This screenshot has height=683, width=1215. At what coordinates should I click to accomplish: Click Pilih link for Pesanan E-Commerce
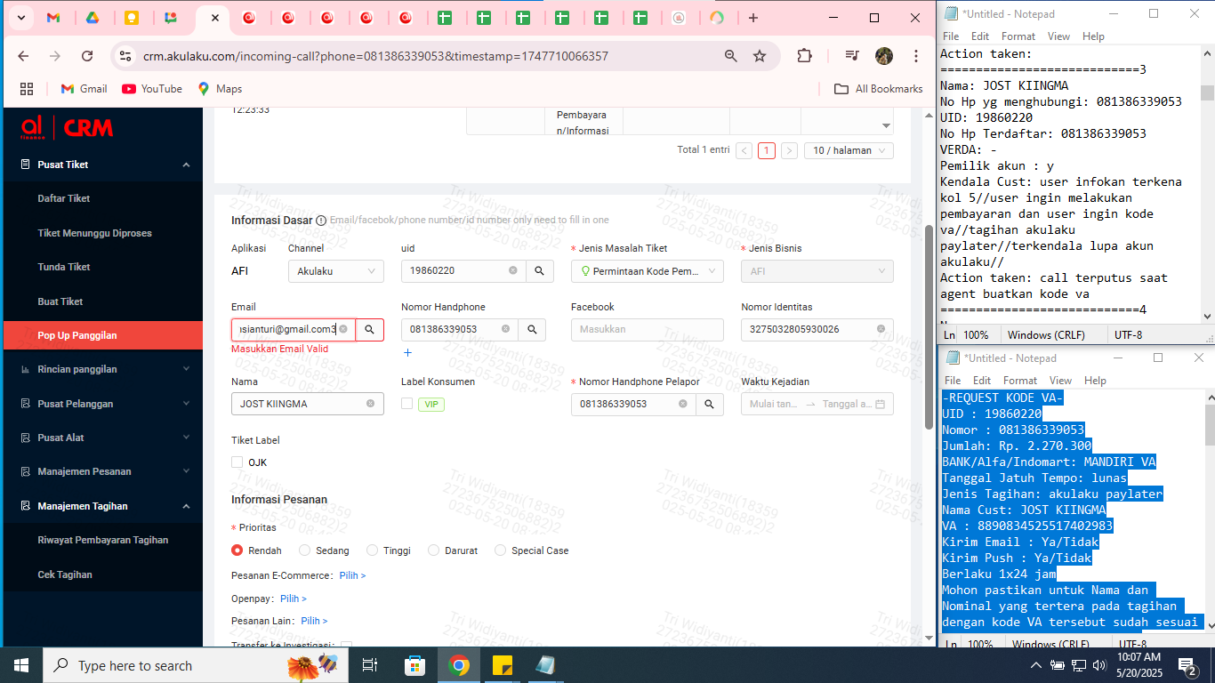tap(352, 575)
